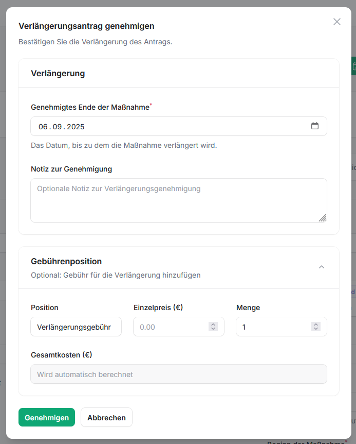
Task: Grab the note textarea resize handle
Action: tap(323, 218)
